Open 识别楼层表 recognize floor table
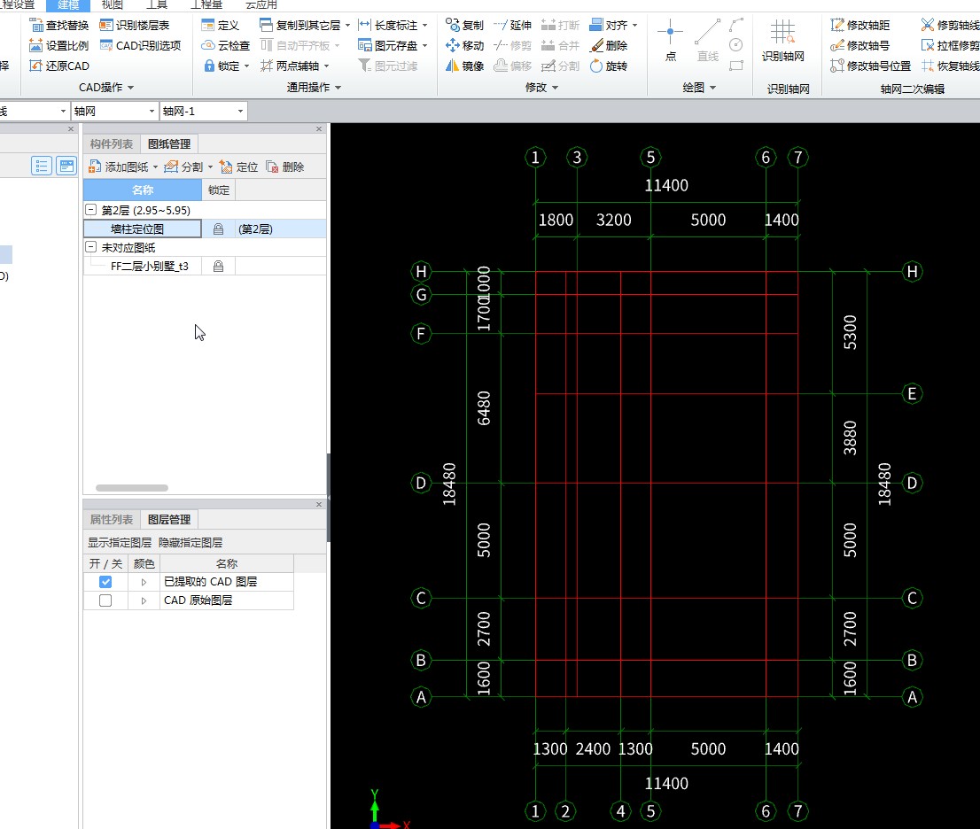 135,25
